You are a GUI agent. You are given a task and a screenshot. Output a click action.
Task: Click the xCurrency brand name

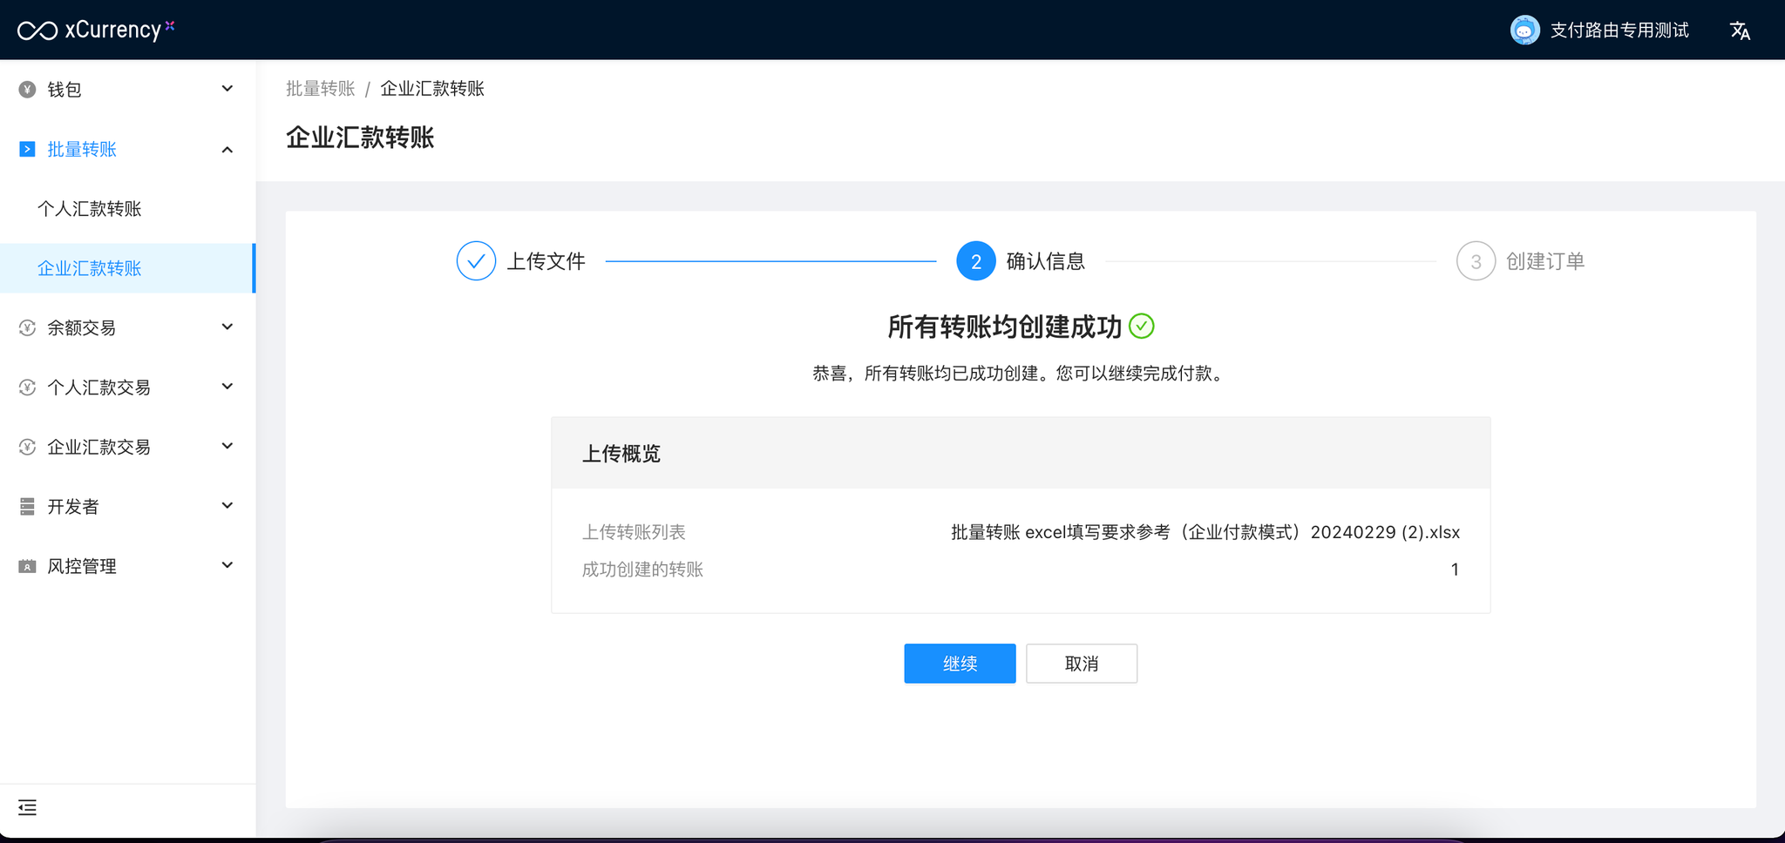click(113, 30)
